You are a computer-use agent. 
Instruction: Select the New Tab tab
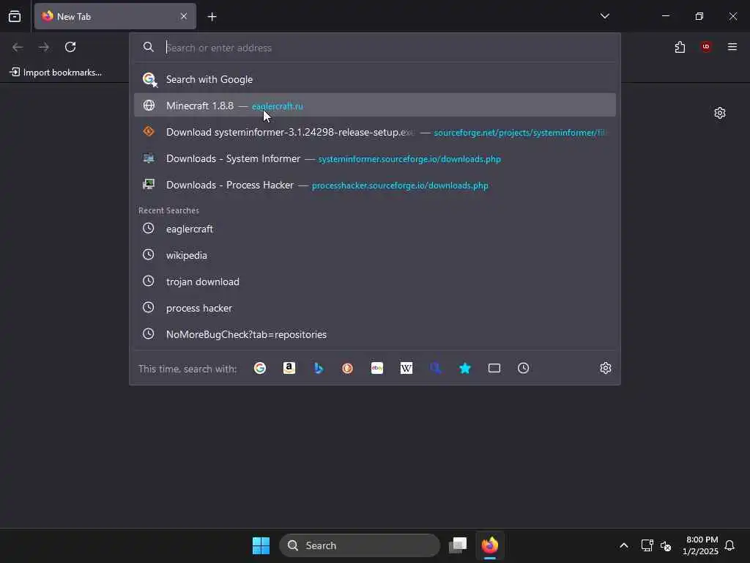[115, 16]
